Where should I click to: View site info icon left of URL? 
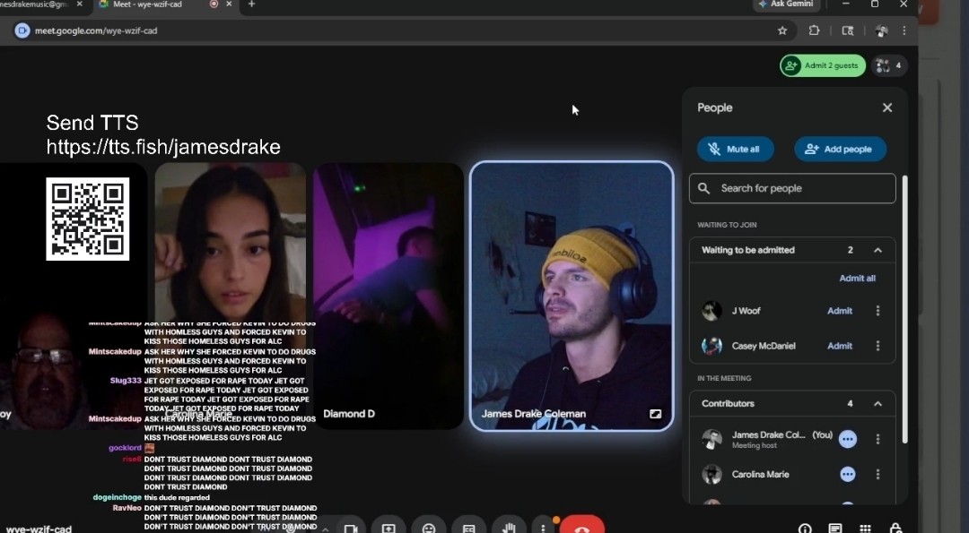coord(22,30)
